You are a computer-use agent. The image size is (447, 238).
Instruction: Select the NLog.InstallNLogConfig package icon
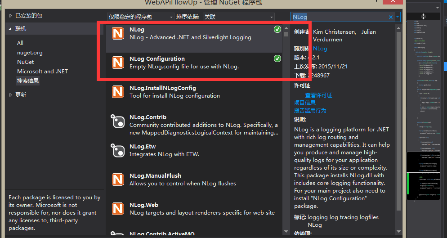point(118,92)
